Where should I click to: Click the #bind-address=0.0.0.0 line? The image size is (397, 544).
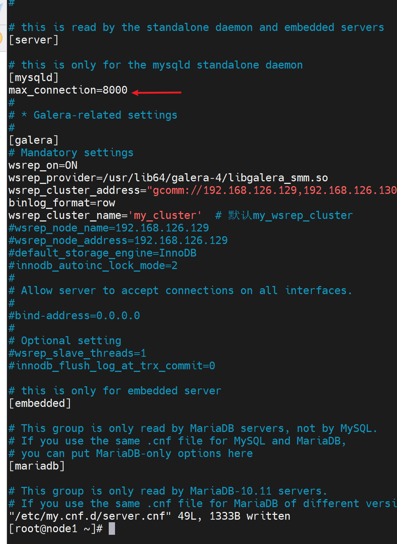74,315
